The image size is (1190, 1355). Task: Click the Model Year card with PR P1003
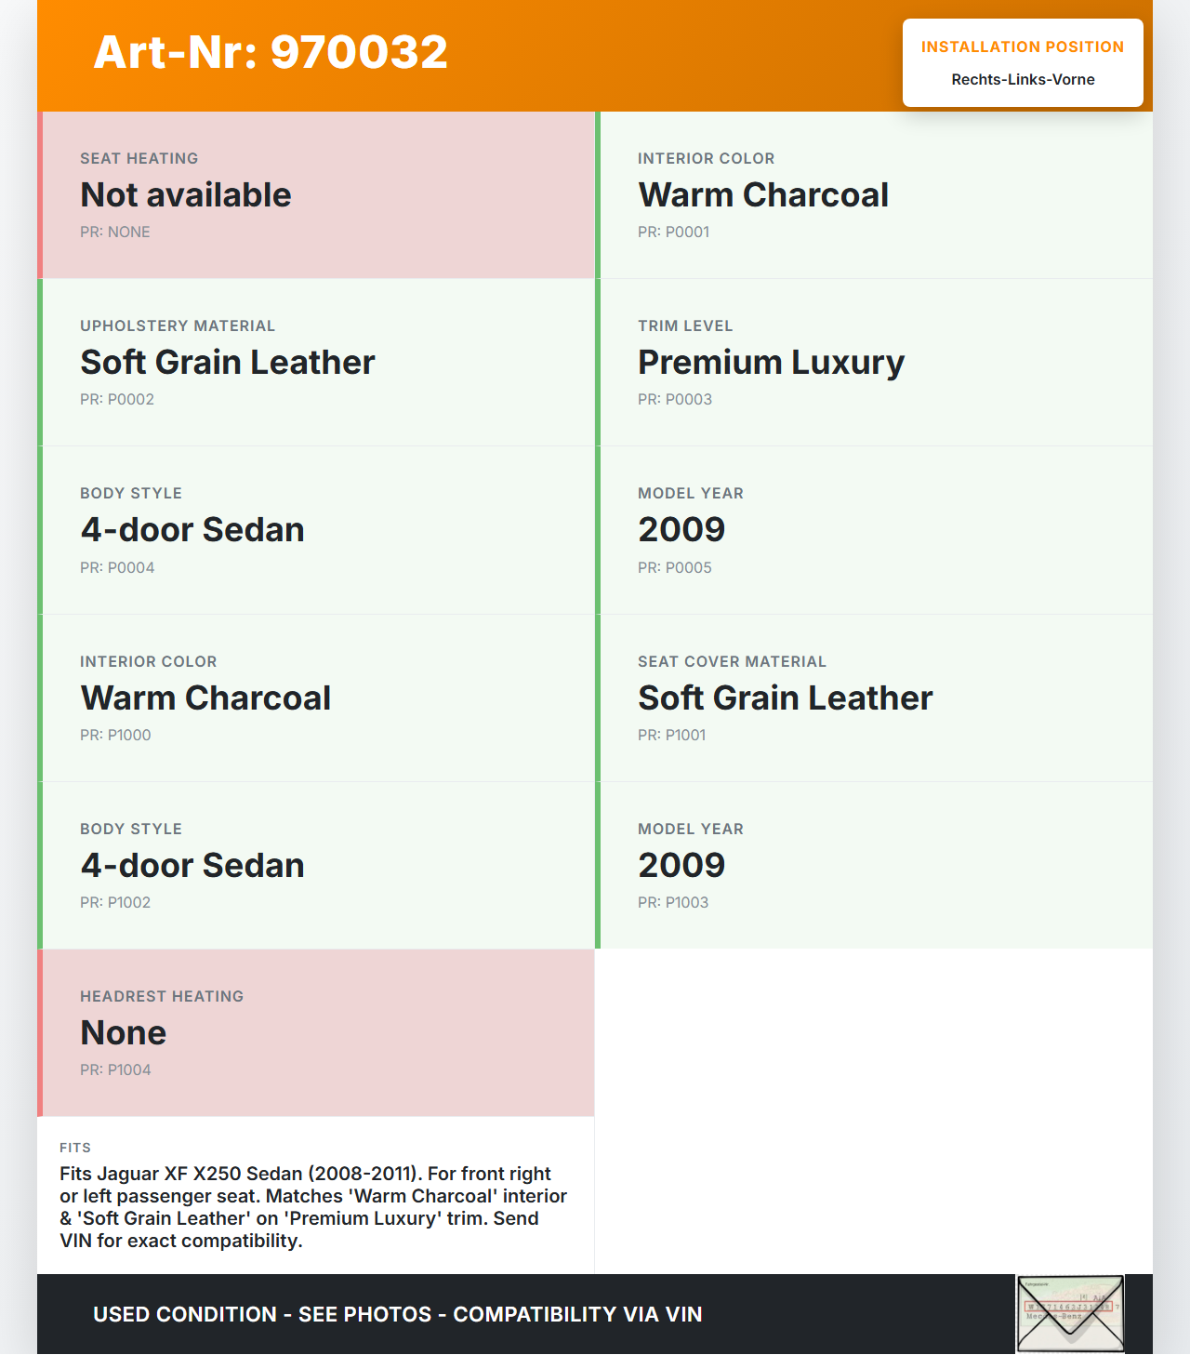click(x=875, y=866)
